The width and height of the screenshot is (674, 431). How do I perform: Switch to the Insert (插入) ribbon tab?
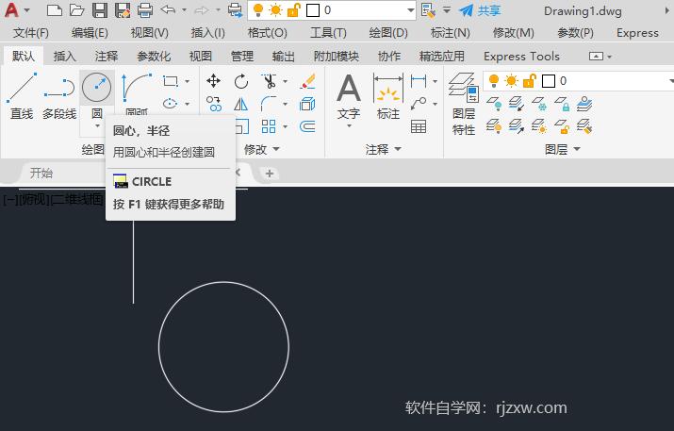[64, 56]
